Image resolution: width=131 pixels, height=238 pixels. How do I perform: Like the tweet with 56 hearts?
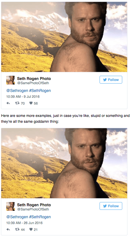(x=31, y=103)
